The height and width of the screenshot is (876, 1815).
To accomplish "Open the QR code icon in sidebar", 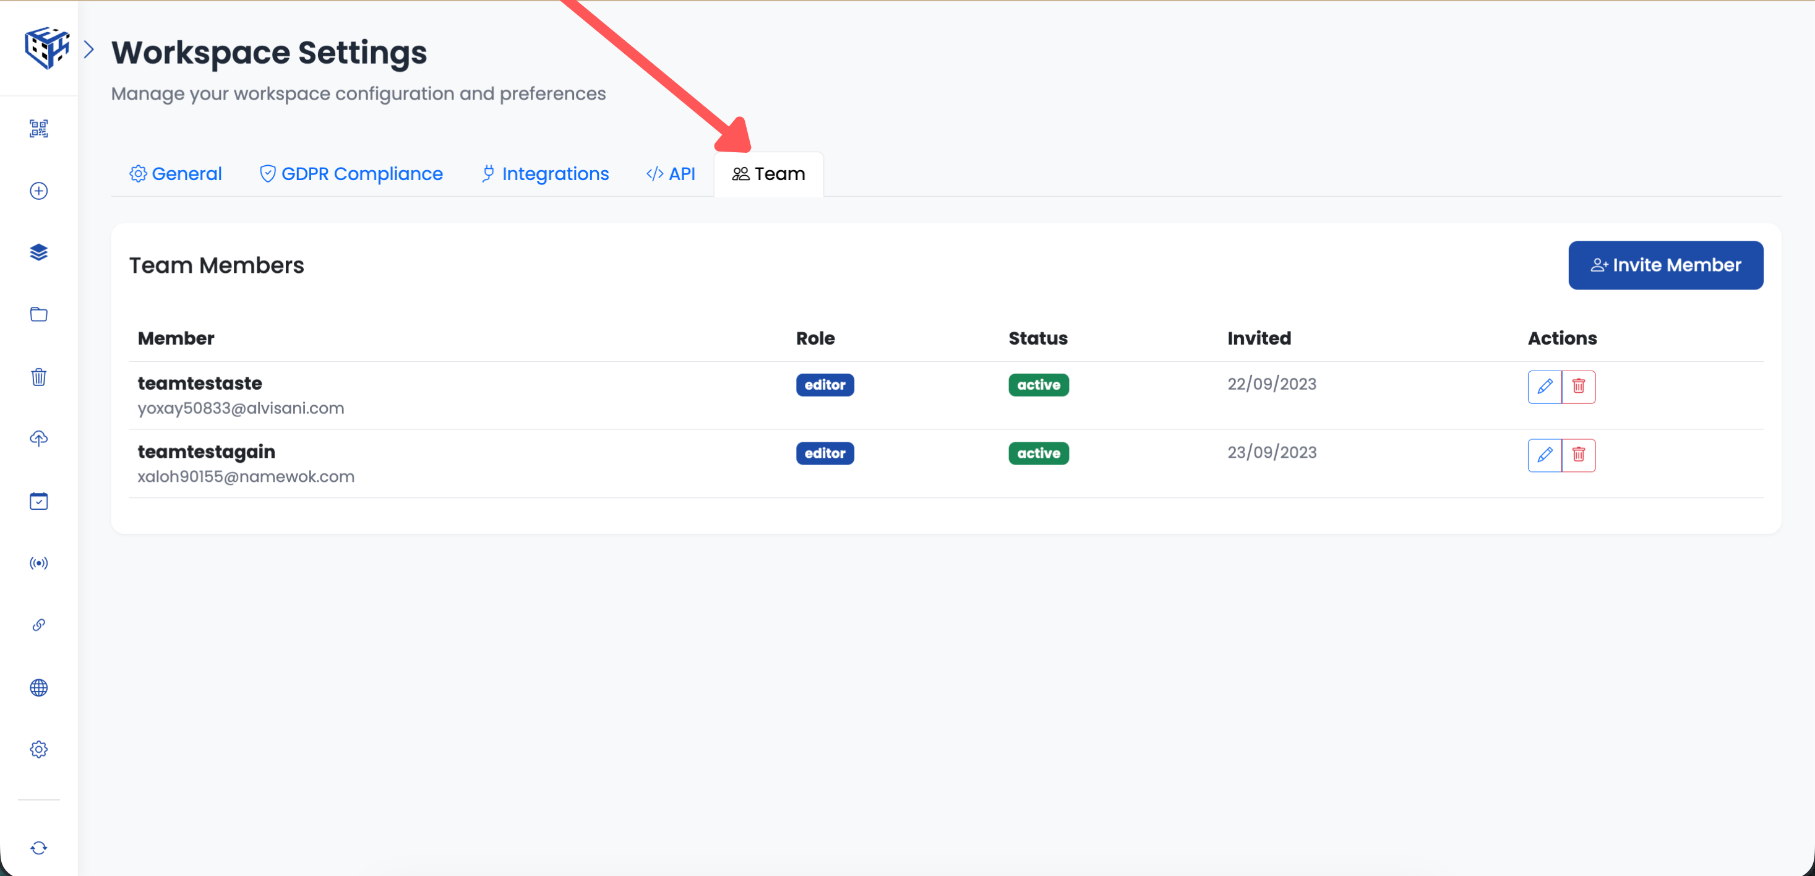I will tap(39, 128).
